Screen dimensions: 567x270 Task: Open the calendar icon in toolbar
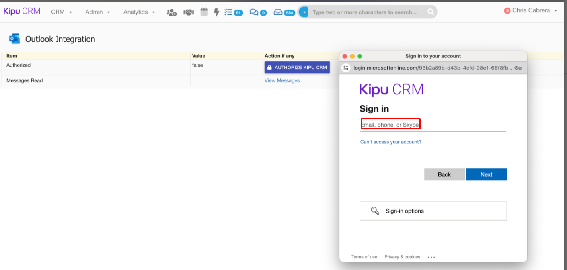point(204,12)
